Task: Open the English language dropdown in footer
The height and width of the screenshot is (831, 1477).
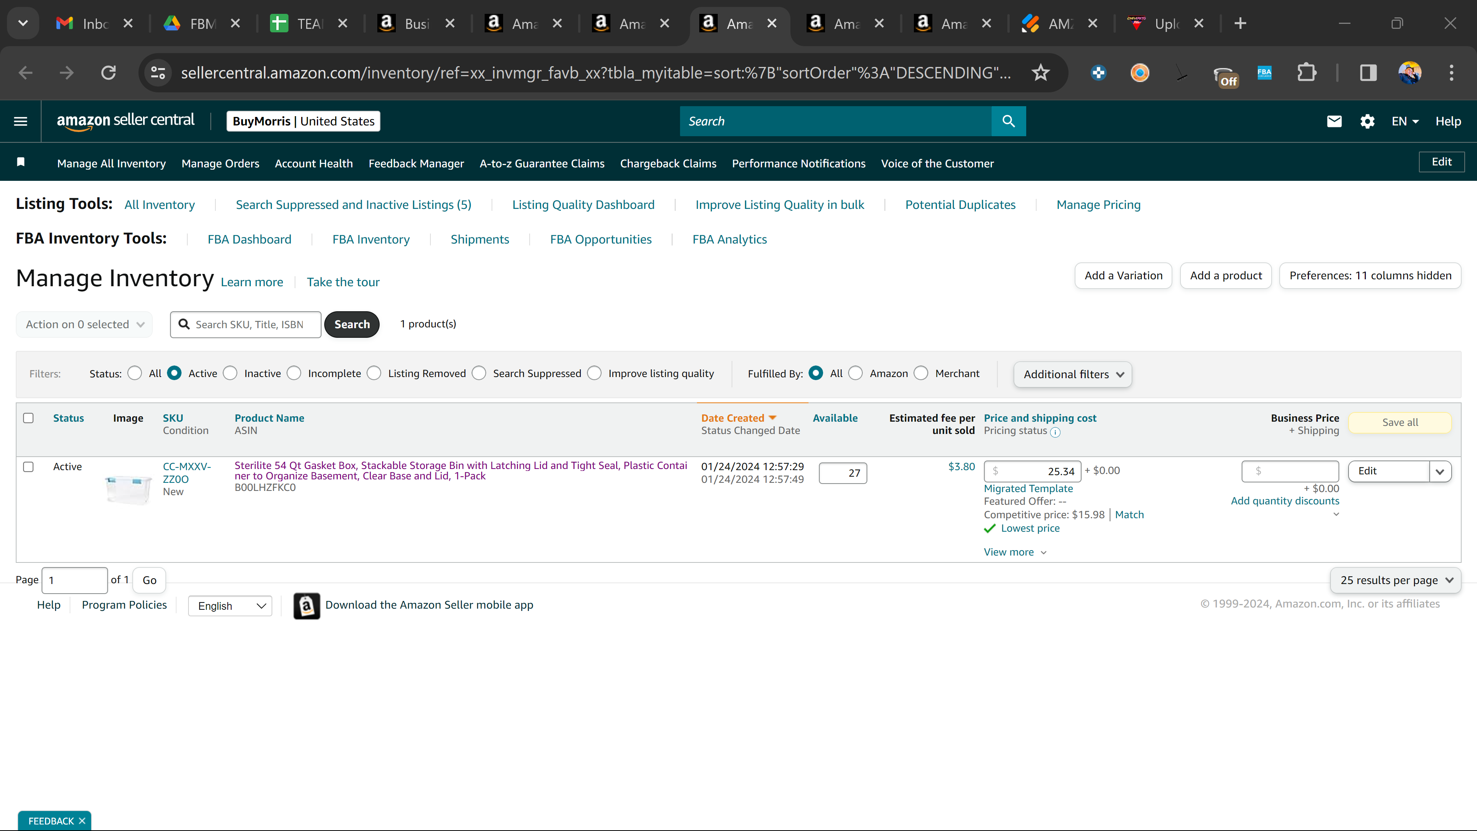Action: (230, 606)
